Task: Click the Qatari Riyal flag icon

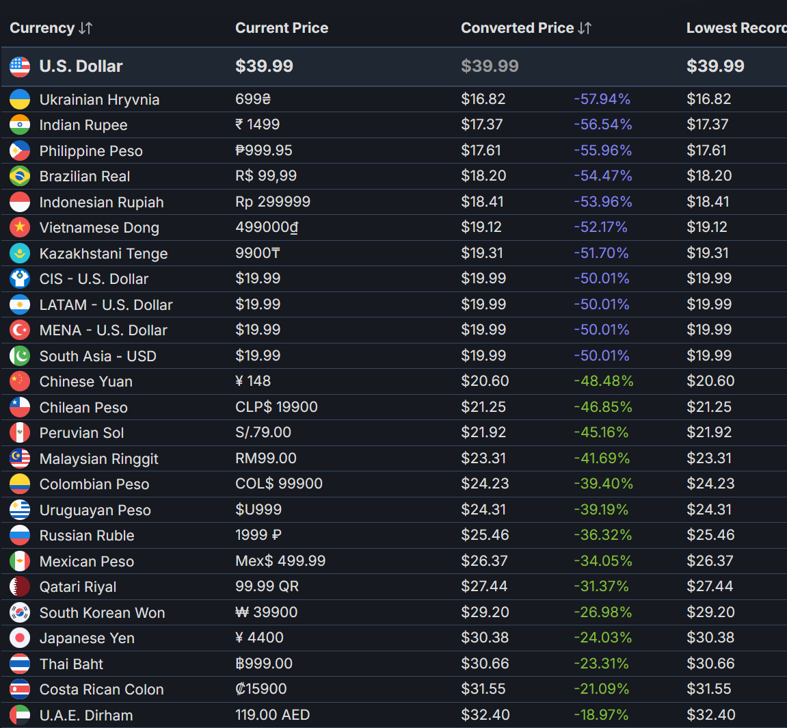Action: click(x=20, y=587)
